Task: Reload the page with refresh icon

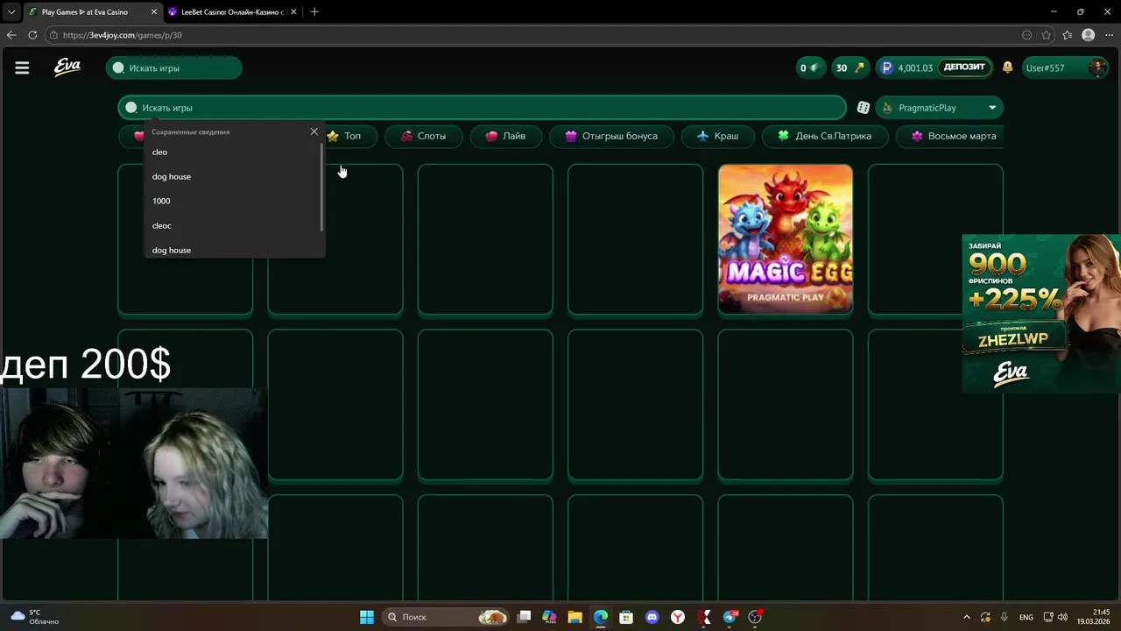Action: pos(32,35)
